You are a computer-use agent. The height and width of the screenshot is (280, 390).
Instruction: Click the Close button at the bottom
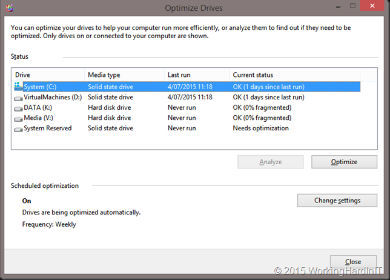click(353, 262)
